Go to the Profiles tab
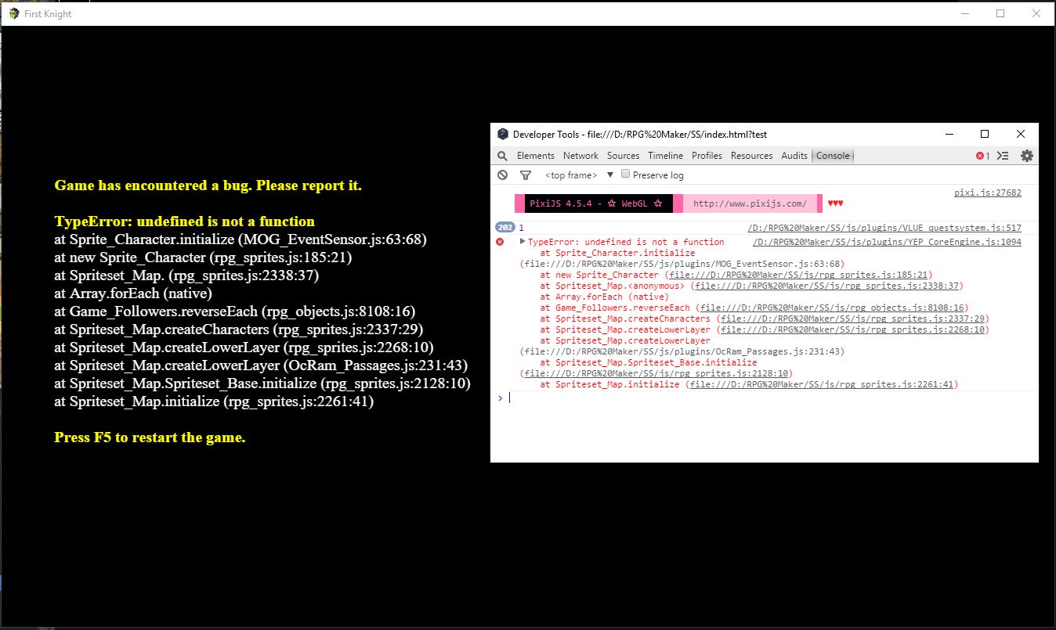 [x=707, y=156]
